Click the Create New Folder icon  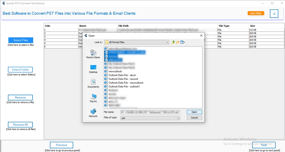pos(178,42)
